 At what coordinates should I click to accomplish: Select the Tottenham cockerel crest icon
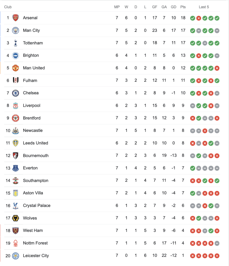pos(16,43)
